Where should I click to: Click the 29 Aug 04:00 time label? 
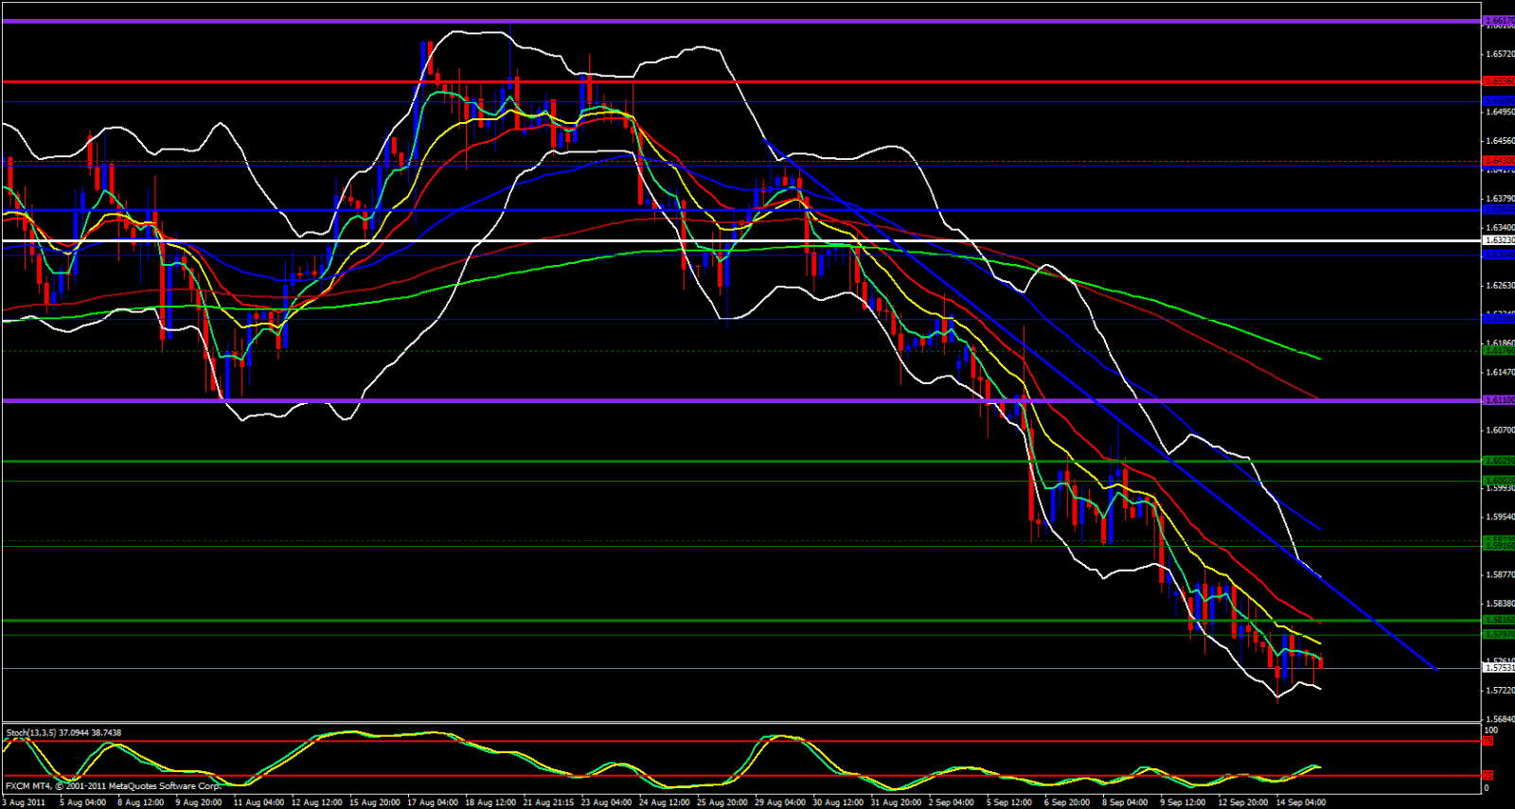[x=780, y=802]
